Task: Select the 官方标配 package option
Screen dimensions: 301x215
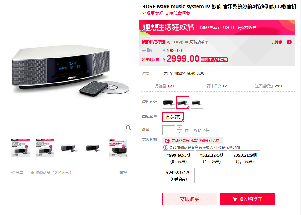Action: [x=173, y=117]
